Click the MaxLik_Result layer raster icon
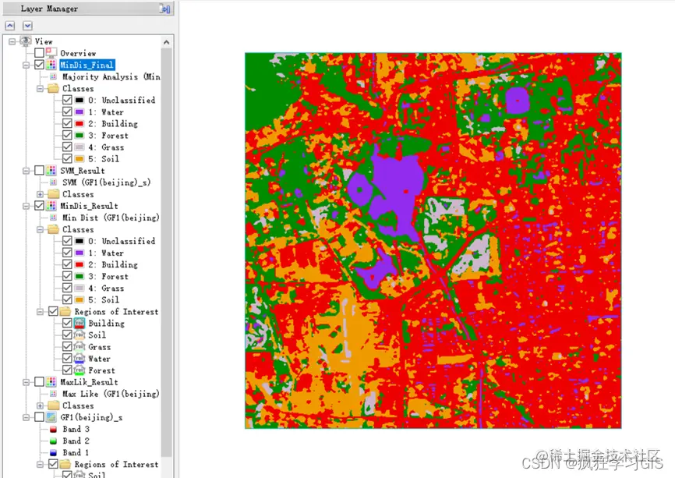The image size is (675, 478). 51,382
